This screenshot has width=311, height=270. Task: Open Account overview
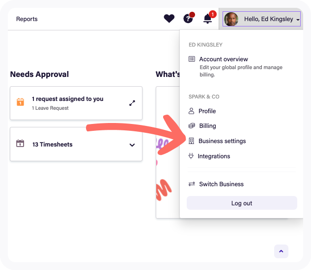pos(223,59)
